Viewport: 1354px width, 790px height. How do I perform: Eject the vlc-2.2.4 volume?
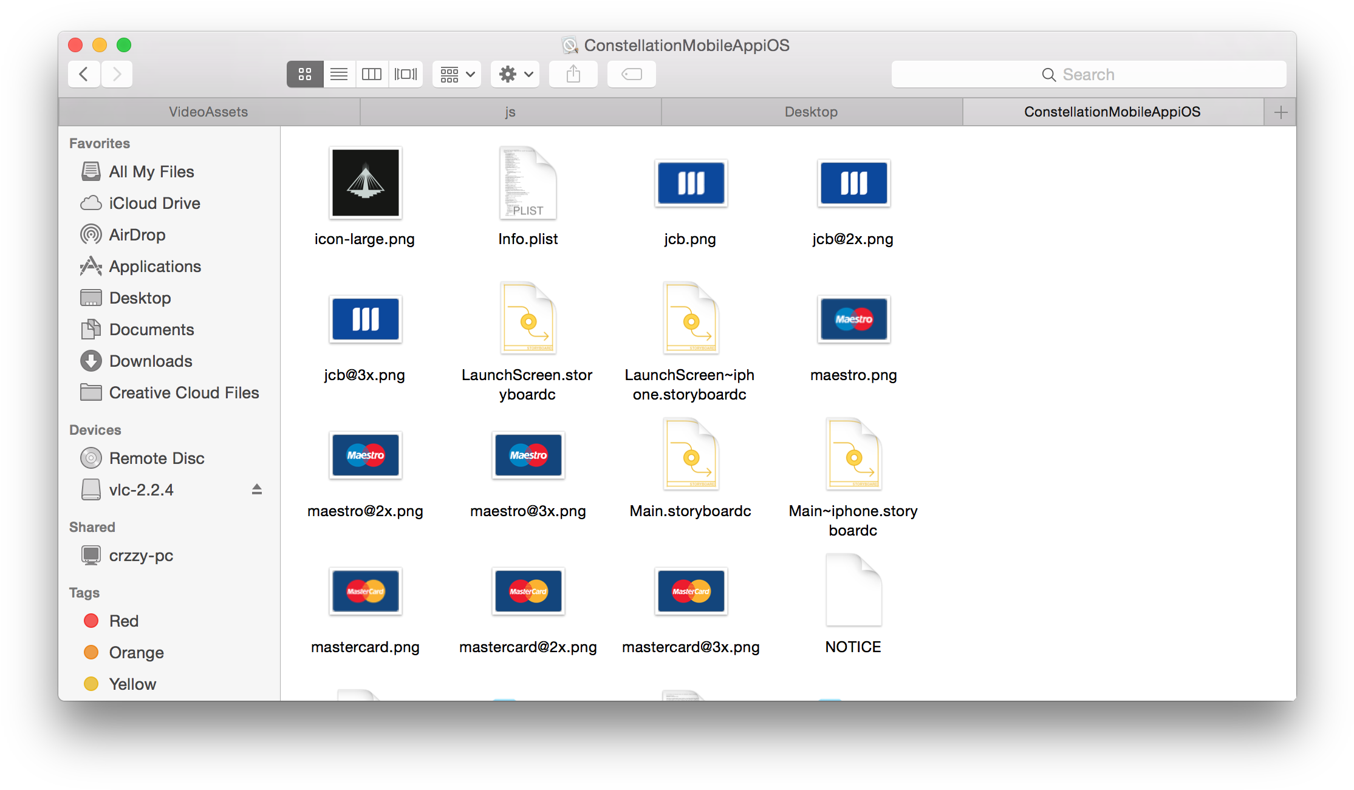pos(257,489)
